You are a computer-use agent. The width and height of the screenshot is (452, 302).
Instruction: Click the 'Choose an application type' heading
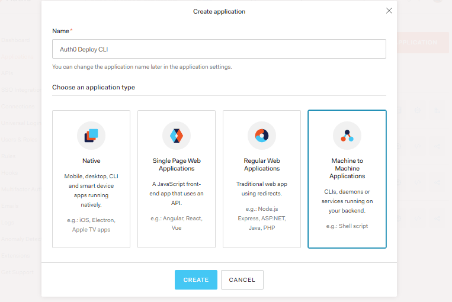click(94, 87)
